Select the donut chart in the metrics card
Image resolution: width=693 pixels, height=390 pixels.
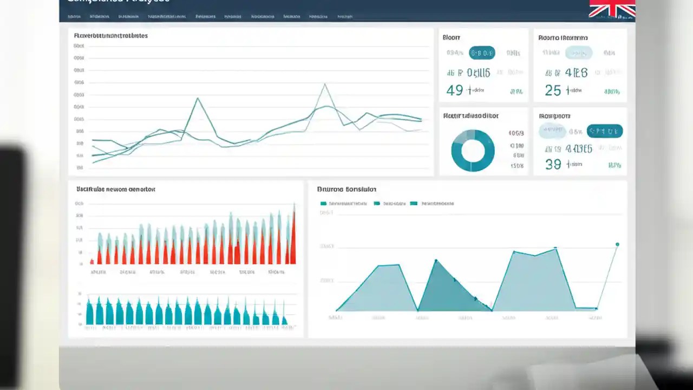tap(472, 150)
